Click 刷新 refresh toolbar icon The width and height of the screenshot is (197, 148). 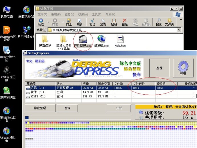[x=80, y=22]
